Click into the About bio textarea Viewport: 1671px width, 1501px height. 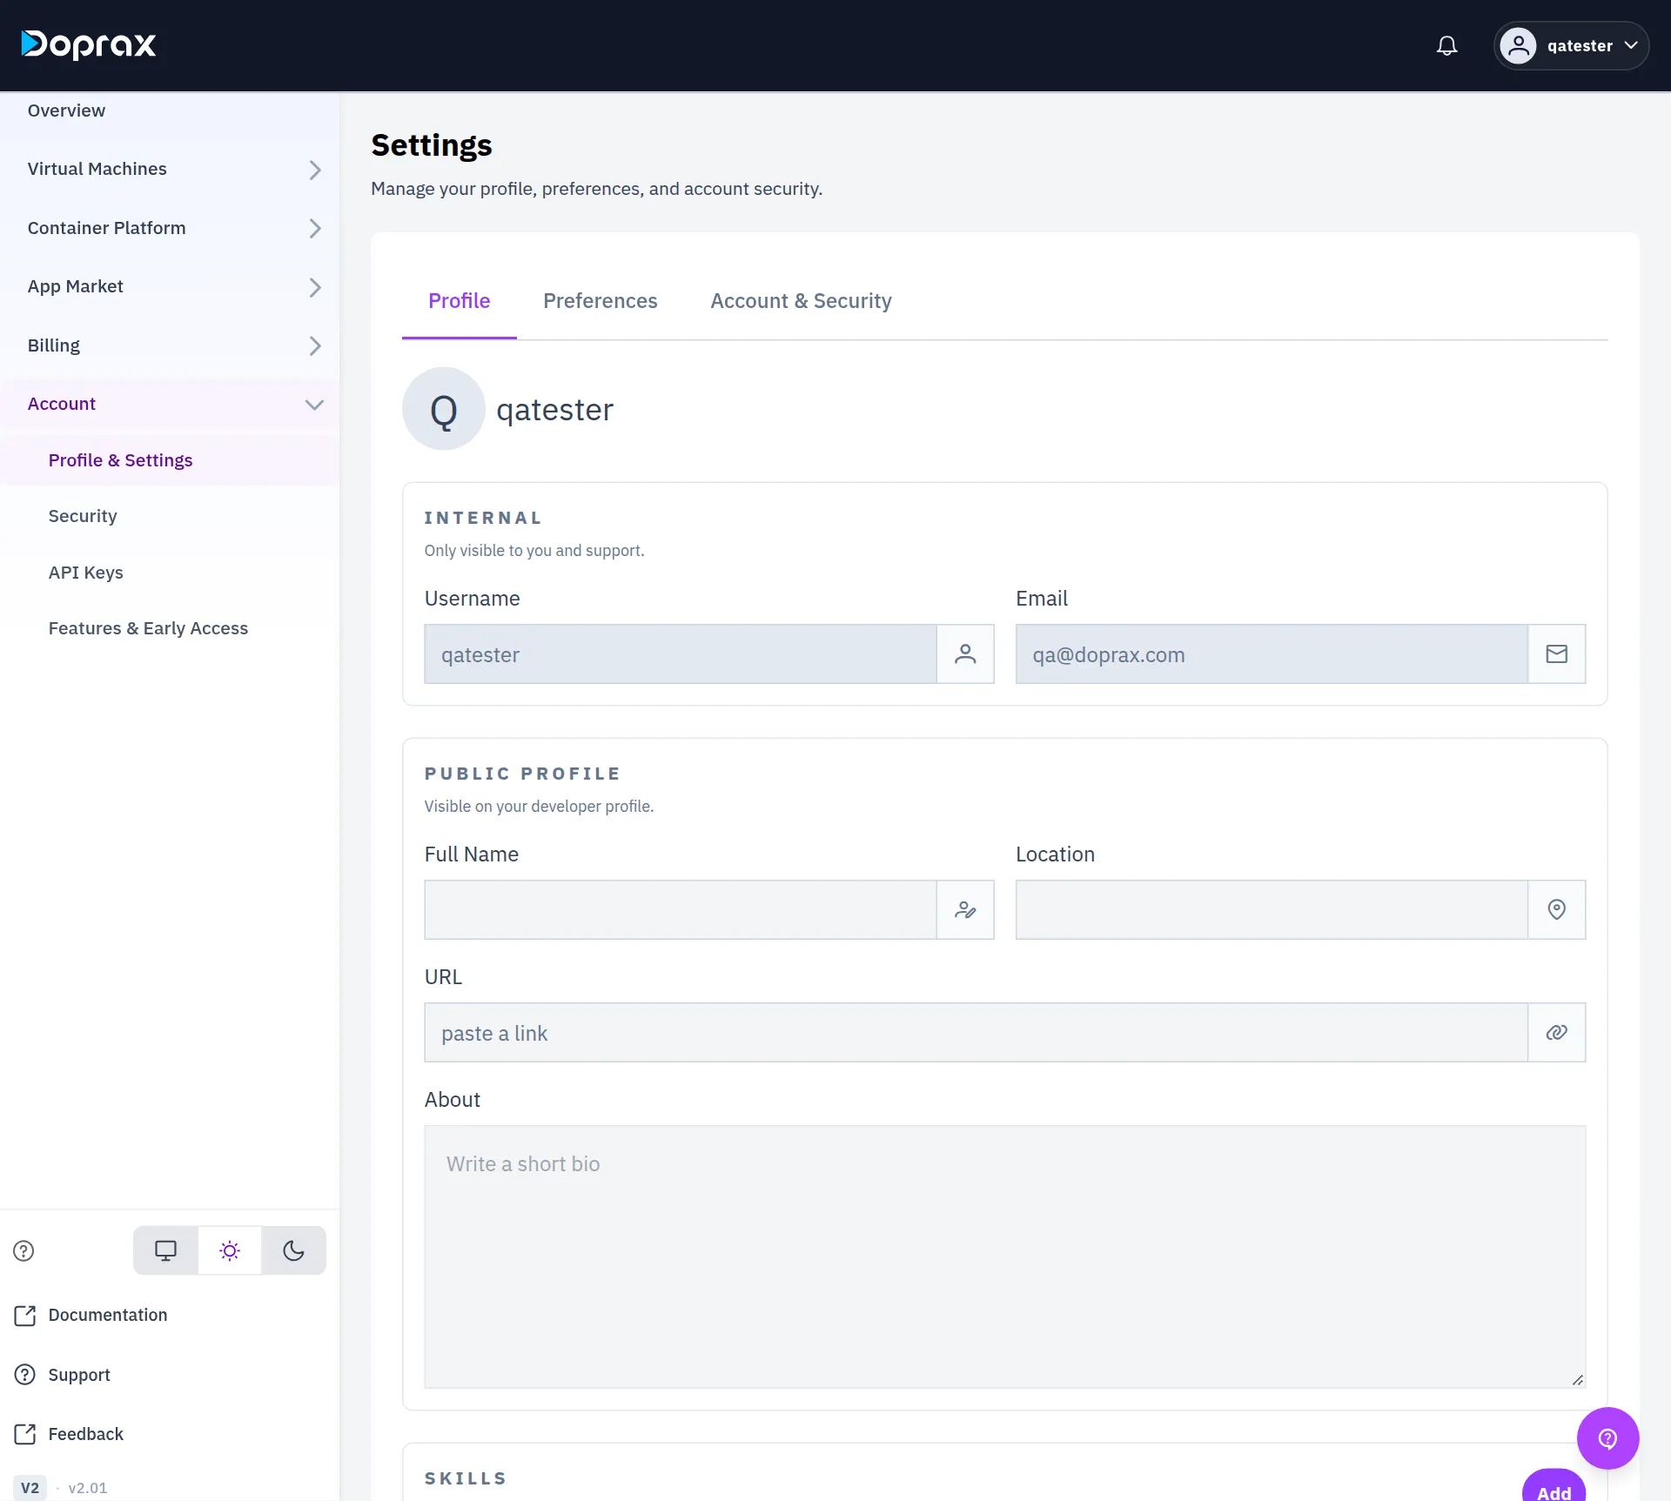click(x=1004, y=1256)
